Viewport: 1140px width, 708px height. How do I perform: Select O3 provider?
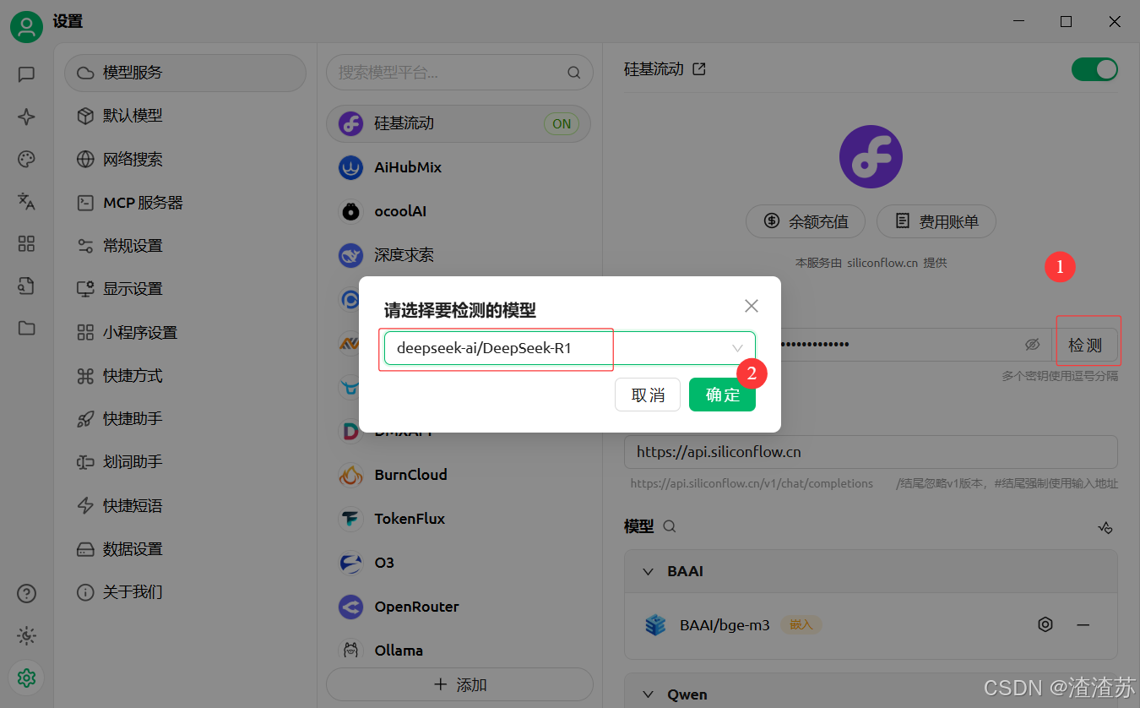pyautogui.click(x=459, y=563)
